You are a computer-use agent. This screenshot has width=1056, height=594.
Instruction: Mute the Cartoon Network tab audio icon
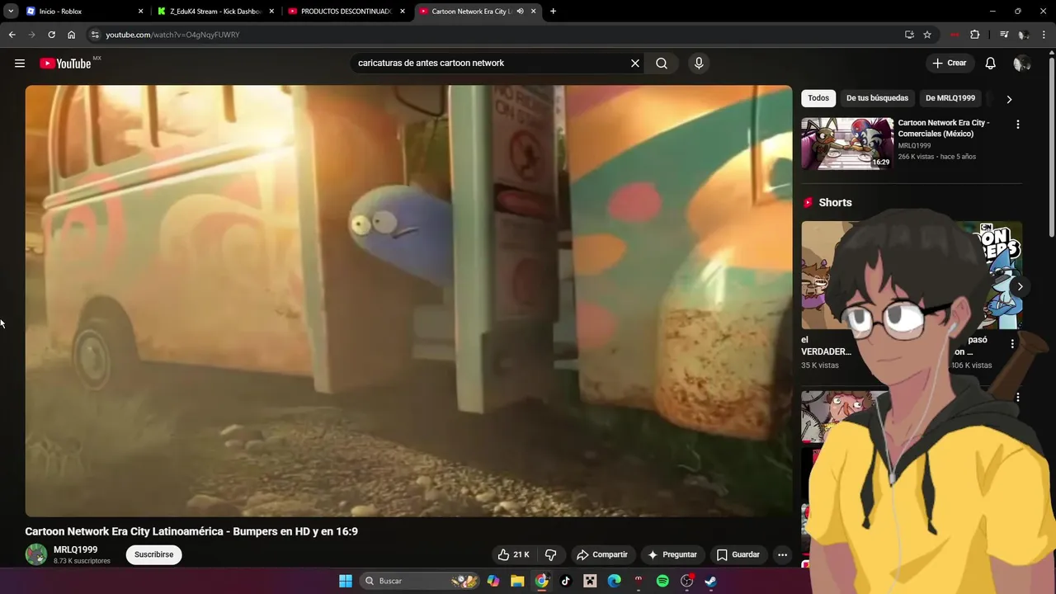[x=521, y=12]
